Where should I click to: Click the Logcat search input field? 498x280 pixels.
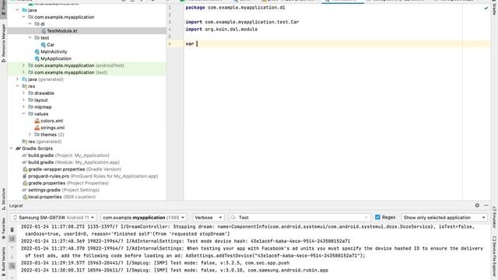[x=299, y=218]
